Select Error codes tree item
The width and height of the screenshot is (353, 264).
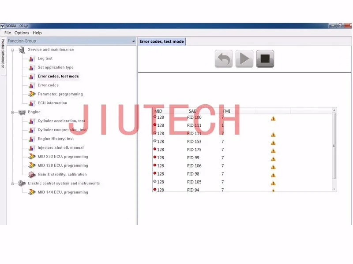tap(48, 85)
